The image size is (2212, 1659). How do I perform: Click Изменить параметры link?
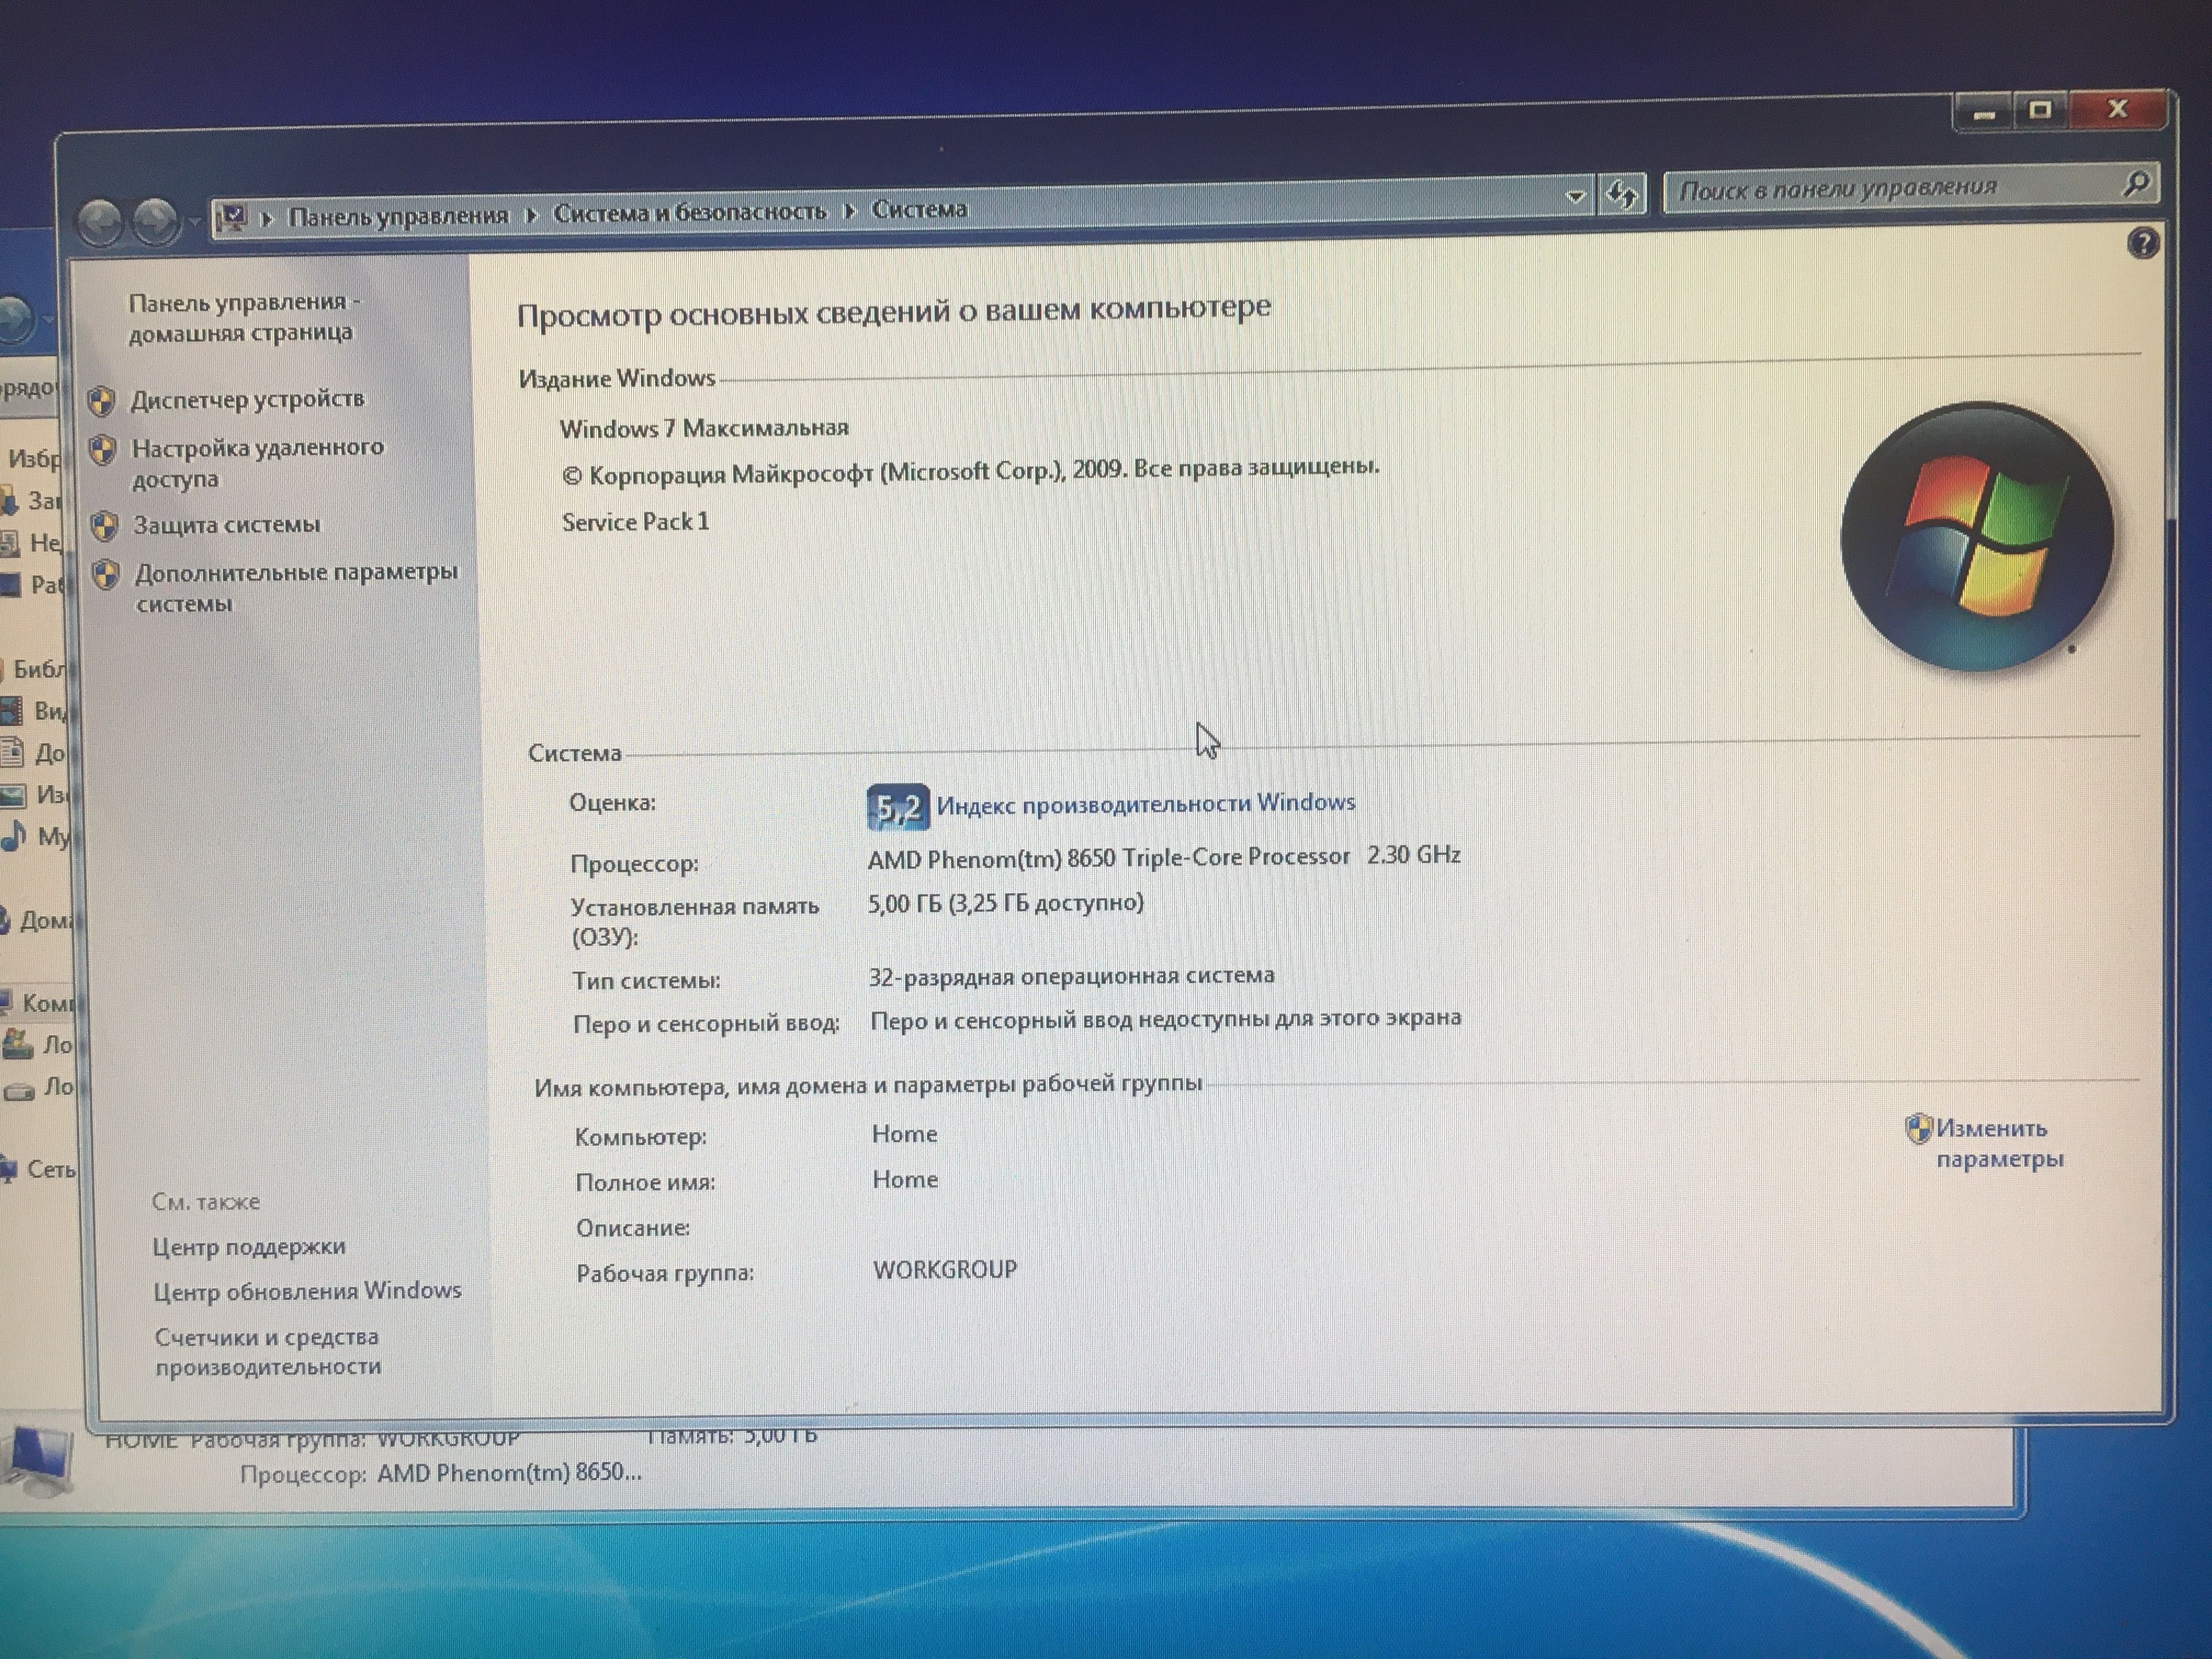tap(1999, 1143)
